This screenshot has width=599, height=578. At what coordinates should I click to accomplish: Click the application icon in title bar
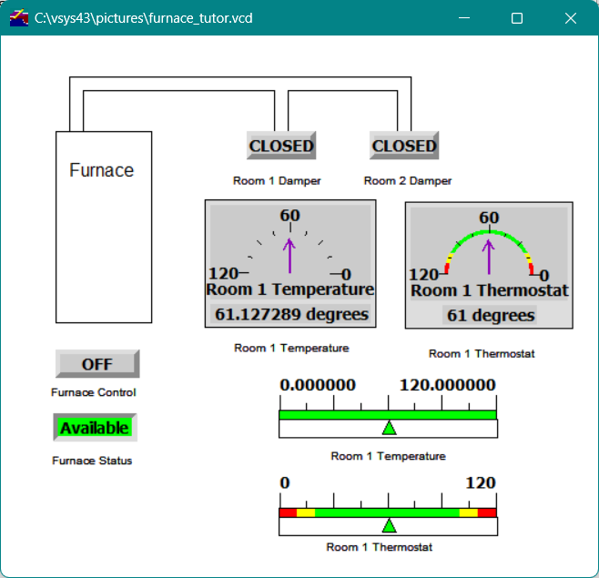tap(19, 18)
